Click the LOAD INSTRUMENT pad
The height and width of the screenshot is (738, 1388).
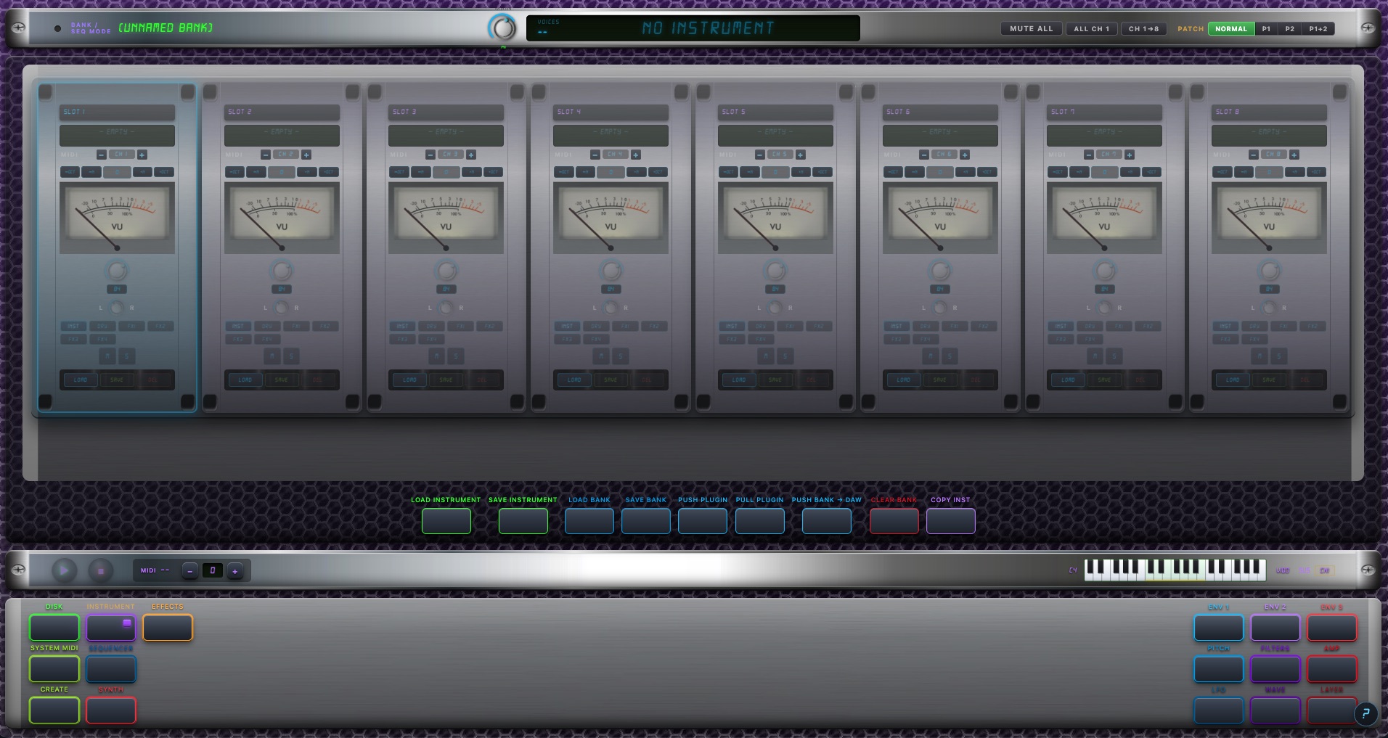pyautogui.click(x=446, y=521)
